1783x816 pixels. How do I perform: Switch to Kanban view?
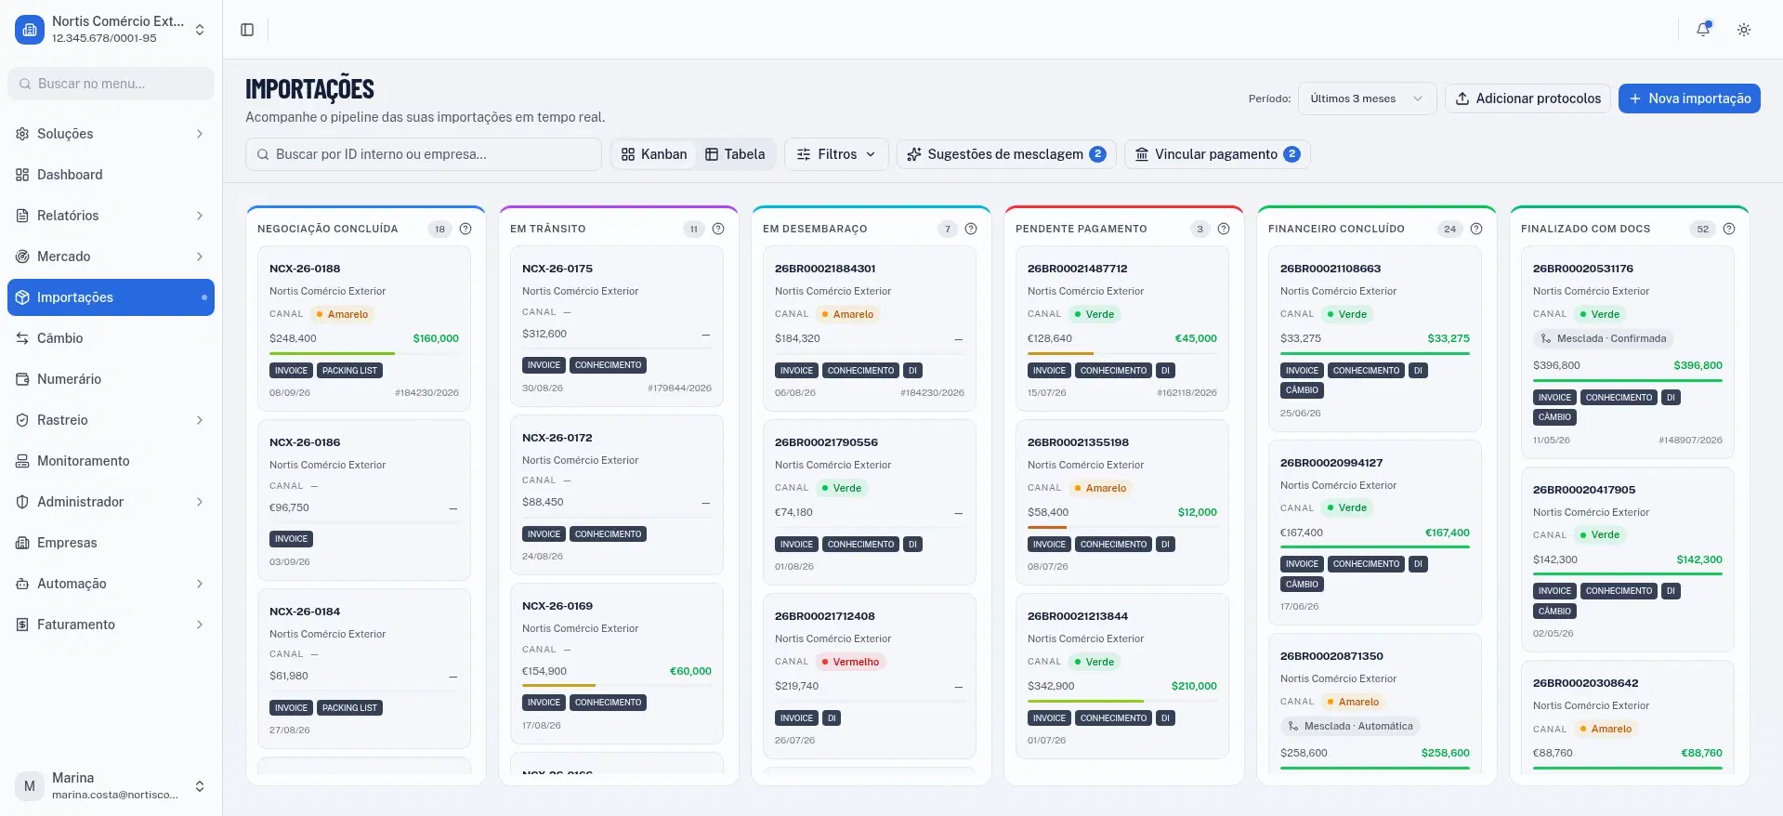(x=654, y=154)
